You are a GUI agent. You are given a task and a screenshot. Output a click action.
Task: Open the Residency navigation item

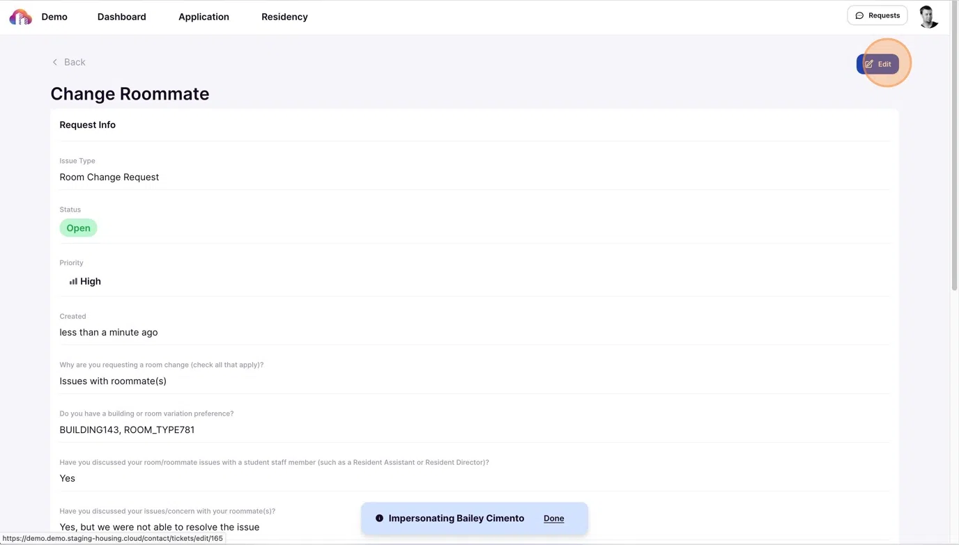tap(284, 17)
